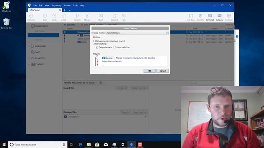Click the Unstage Selected button

coord(139,88)
